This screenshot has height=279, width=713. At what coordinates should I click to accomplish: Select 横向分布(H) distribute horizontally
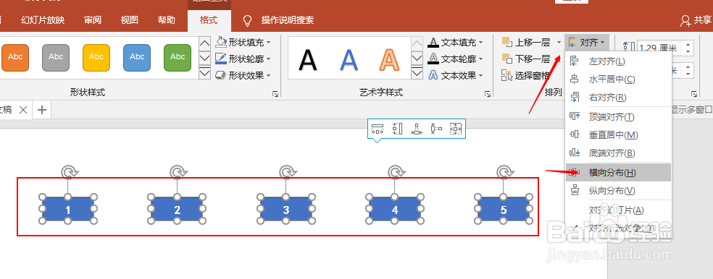[618, 173]
